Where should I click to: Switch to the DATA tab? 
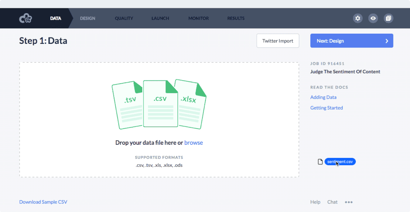pos(56,18)
